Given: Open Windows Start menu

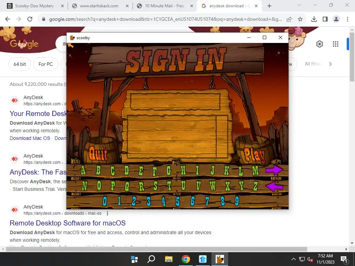Looking at the screenshot, I should point(134,259).
